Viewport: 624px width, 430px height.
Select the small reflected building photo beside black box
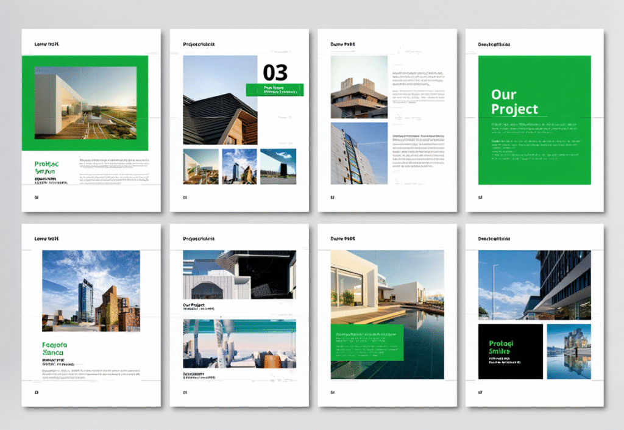(569, 351)
